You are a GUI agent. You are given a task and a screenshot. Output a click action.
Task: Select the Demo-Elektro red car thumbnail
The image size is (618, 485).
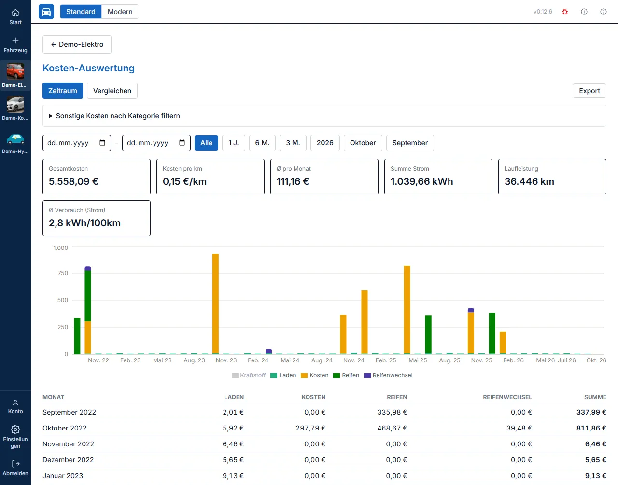pyautogui.click(x=15, y=71)
